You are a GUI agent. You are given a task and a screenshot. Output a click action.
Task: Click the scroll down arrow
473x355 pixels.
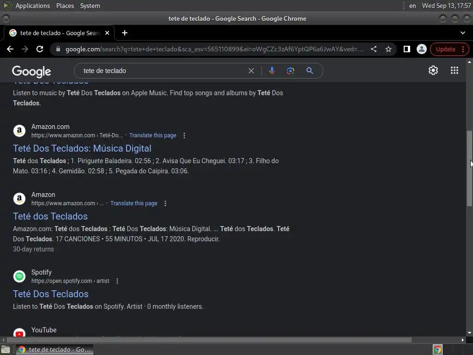coord(469,333)
